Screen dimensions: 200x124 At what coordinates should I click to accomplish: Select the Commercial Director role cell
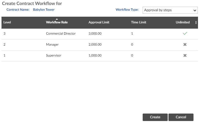point(61,34)
